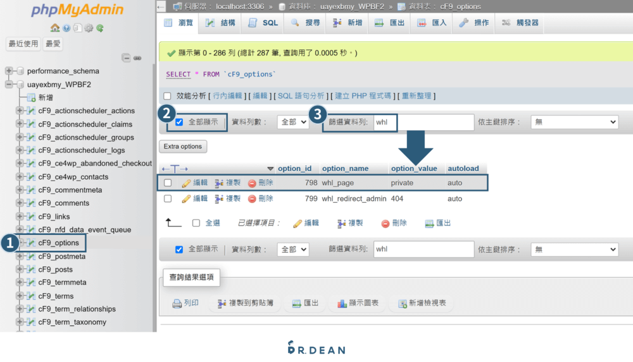The image size is (633, 362).
Task: Open the cF9_postmeta table
Action: click(x=62, y=256)
